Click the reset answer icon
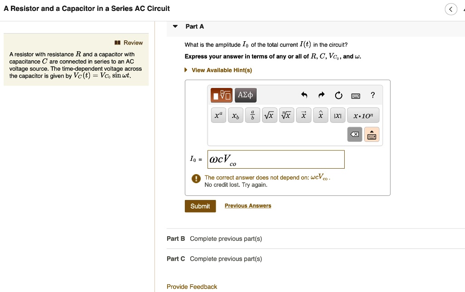This screenshot has width=465, height=292. (x=338, y=95)
